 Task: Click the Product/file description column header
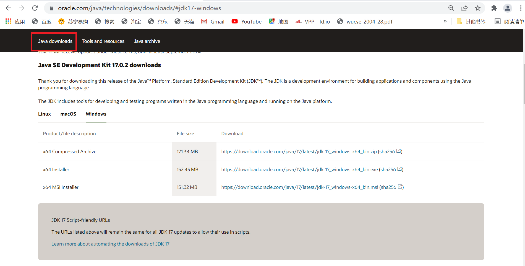(x=69, y=134)
